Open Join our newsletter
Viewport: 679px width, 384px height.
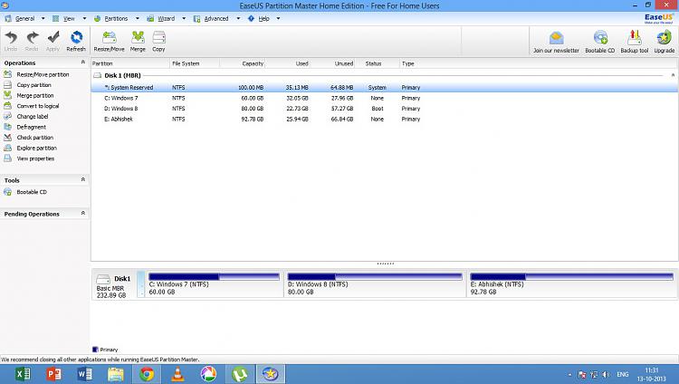coord(556,42)
